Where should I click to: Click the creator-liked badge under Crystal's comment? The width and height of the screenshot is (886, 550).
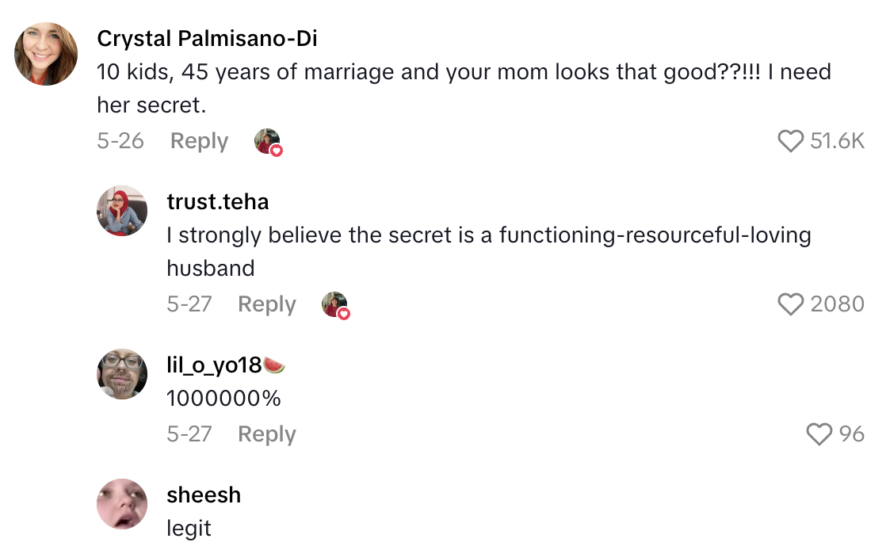pyautogui.click(x=269, y=143)
